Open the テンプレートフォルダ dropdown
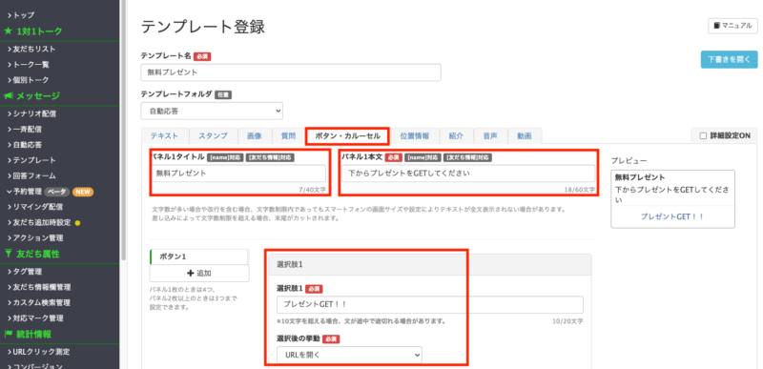The height and width of the screenshot is (369, 763). [212, 111]
